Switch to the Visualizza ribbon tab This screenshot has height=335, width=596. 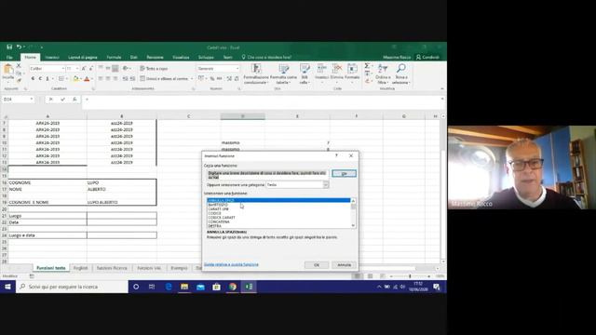pyautogui.click(x=181, y=57)
